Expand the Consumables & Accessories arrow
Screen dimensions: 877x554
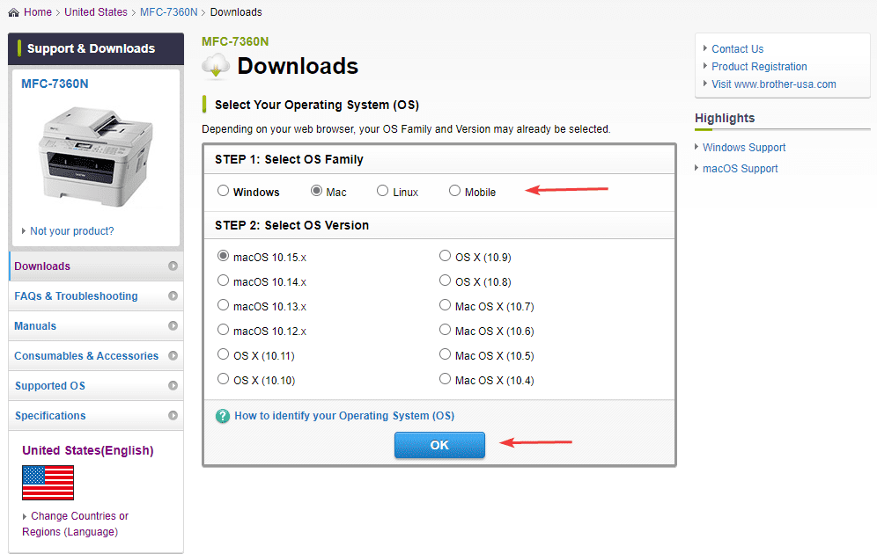tap(173, 356)
